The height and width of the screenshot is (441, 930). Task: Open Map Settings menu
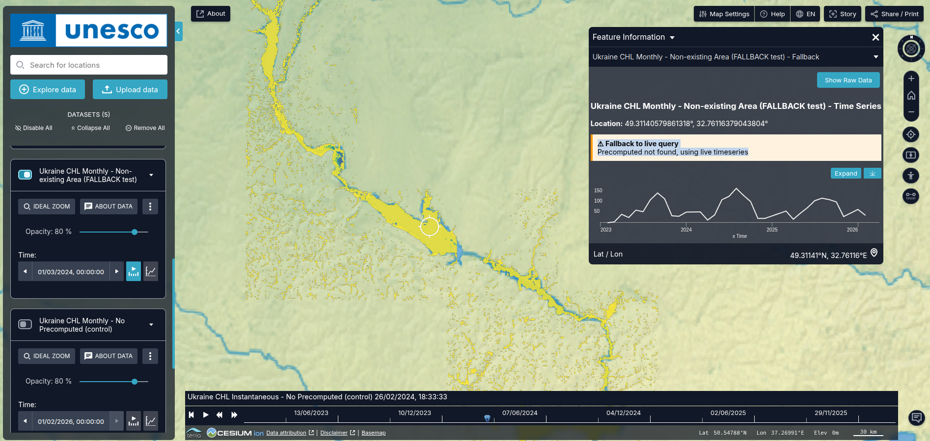[724, 14]
